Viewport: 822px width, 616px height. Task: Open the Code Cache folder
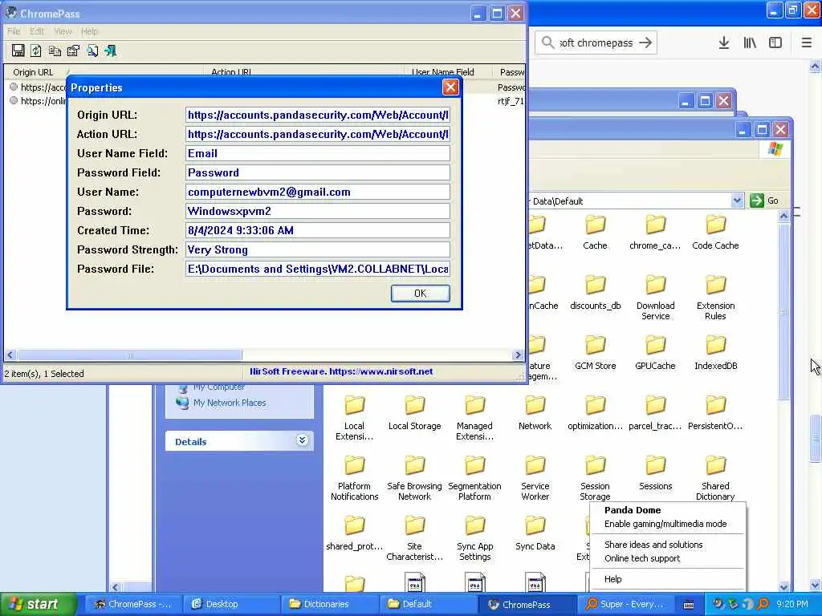point(715,232)
